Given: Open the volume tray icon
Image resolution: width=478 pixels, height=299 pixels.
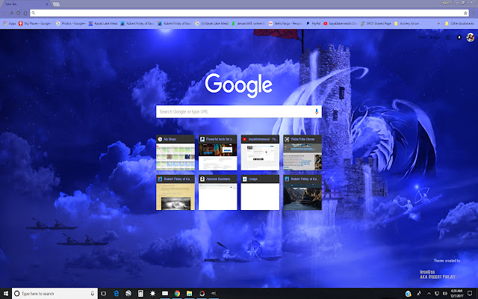Looking at the screenshot, I should (x=445, y=294).
